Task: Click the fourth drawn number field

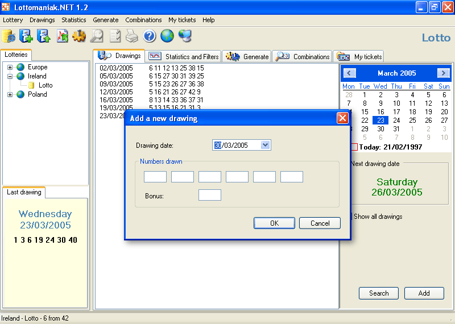Action: click(x=237, y=177)
